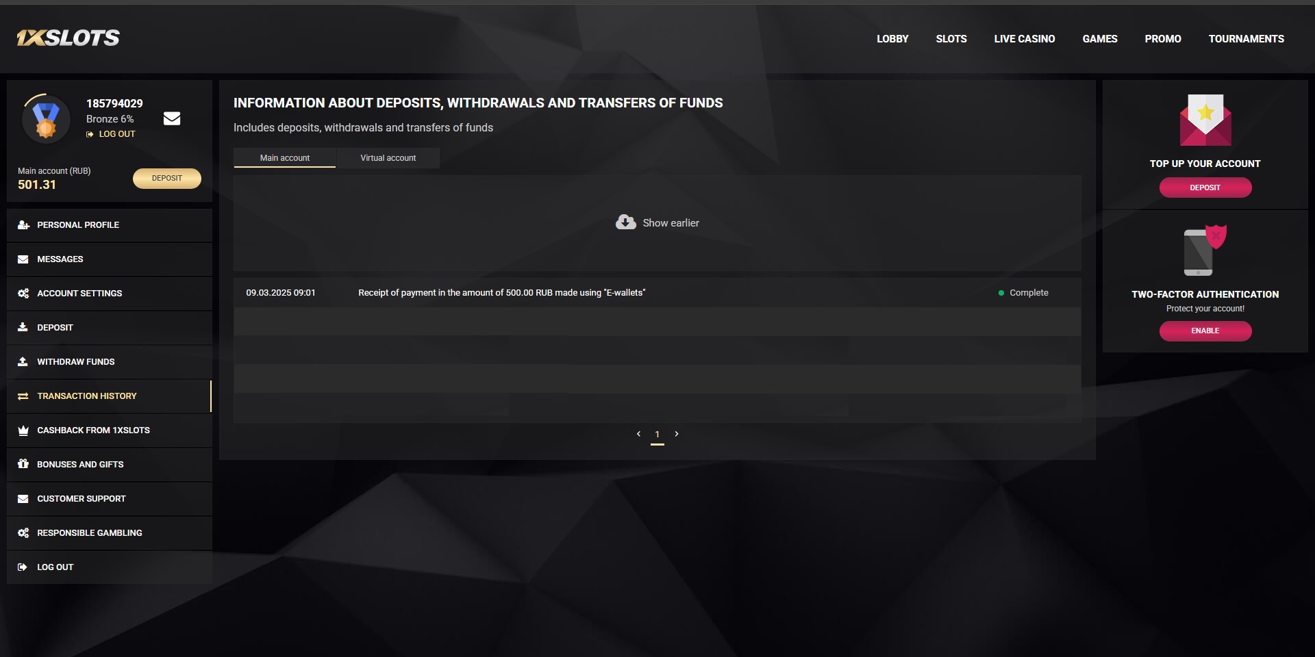Screen dimensions: 1315x657
Task: Click the Transaction History arrows icon
Action: (23, 396)
